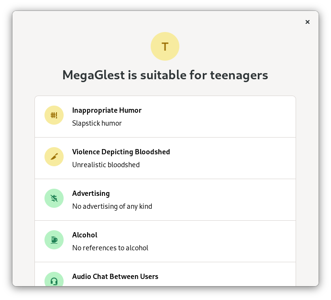Click the crossed-out dollar Advertising icon
The height and width of the screenshot is (300, 331).
click(54, 198)
